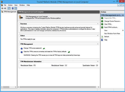
Task: Toggle the Show/Hide Console Tree toolbar icon
Action: [x=9, y=8]
